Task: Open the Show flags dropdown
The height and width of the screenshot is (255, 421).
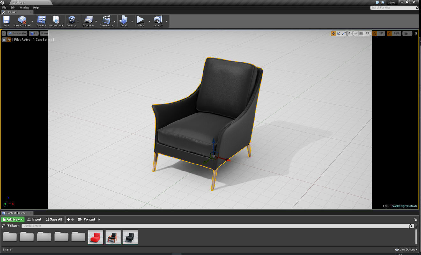Action: pyautogui.click(x=44, y=33)
